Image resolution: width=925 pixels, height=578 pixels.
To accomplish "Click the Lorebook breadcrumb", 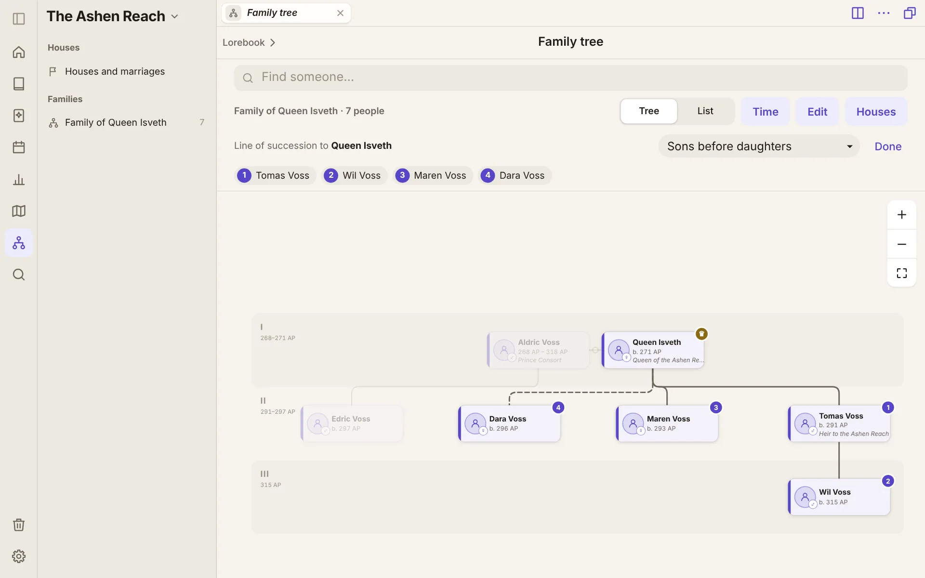I will (244, 42).
